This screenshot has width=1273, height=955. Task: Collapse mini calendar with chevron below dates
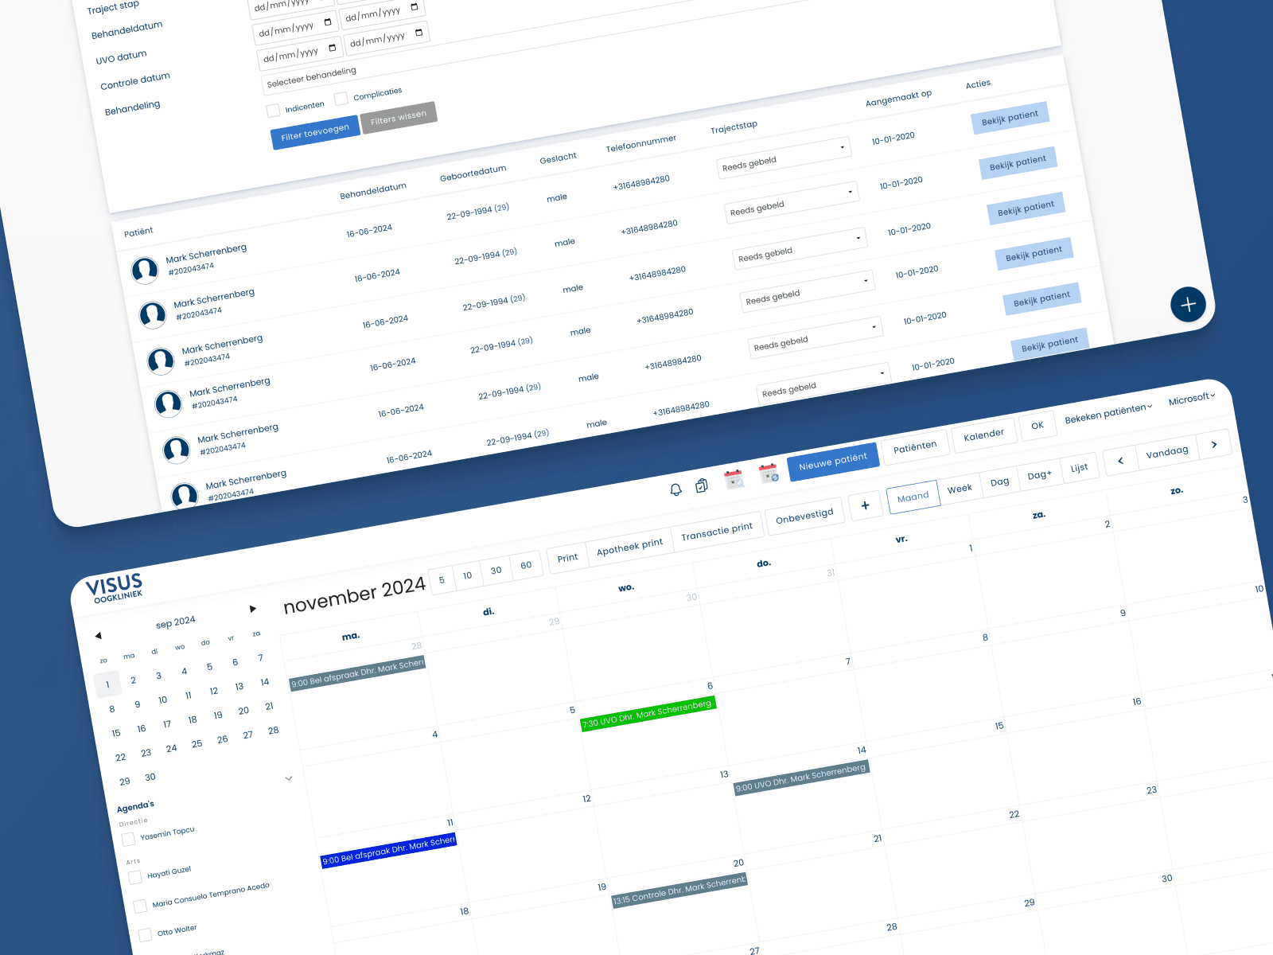[x=289, y=778]
